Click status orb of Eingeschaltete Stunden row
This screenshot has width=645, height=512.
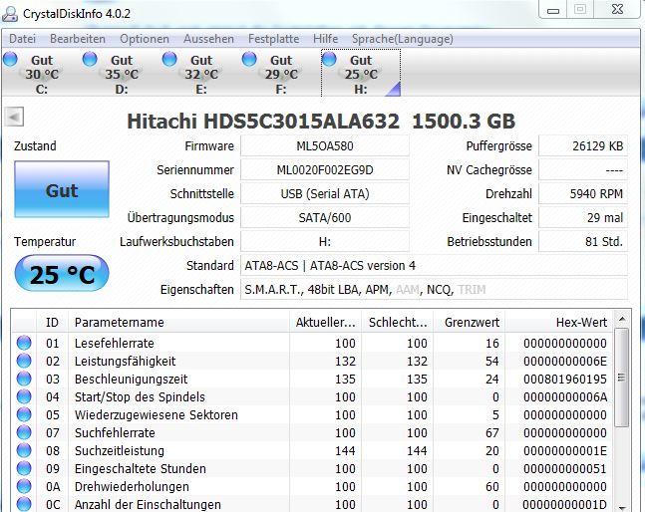point(24,468)
